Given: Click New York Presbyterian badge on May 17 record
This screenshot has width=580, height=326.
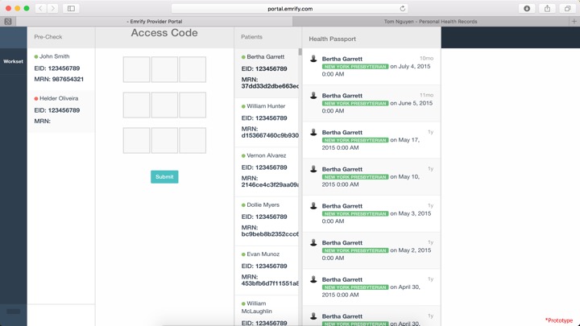Looking at the screenshot, I should point(355,140).
